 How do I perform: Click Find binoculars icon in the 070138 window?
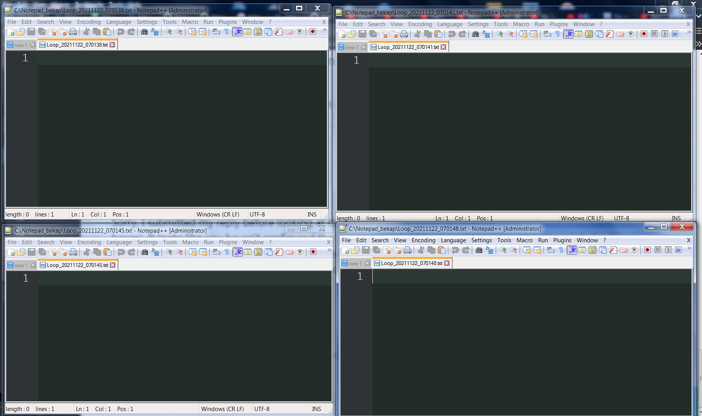tap(144, 32)
